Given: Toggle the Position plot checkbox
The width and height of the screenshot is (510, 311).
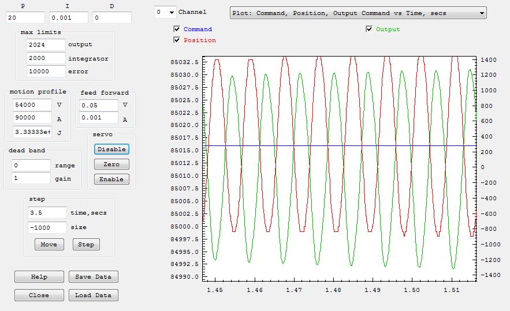Looking at the screenshot, I should (x=177, y=40).
